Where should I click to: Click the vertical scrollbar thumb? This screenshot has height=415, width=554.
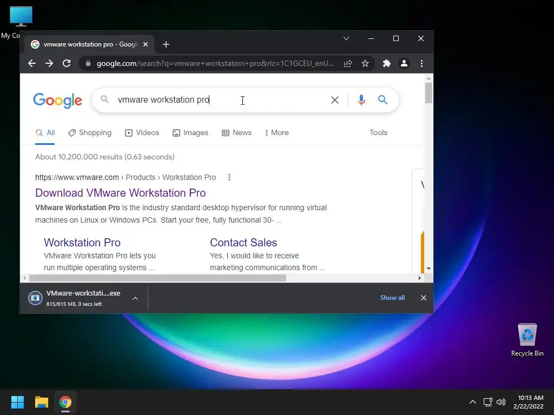click(x=428, y=93)
